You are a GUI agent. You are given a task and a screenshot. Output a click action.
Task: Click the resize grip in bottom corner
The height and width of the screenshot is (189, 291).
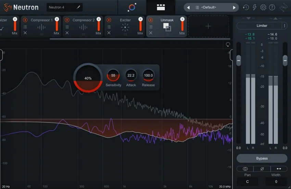pos(289,187)
